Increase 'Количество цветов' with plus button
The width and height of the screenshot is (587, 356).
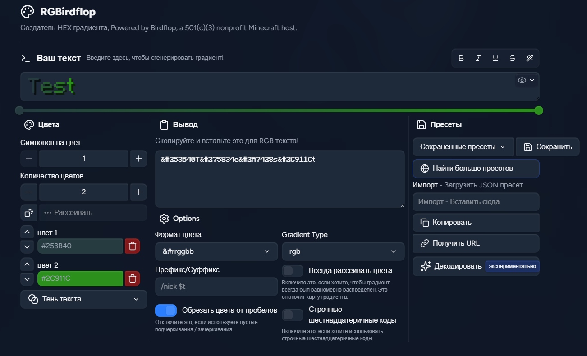tap(139, 192)
